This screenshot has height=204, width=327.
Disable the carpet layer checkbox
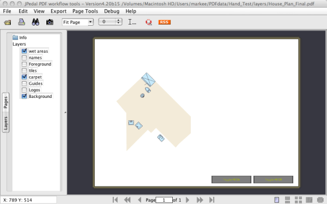click(24, 77)
